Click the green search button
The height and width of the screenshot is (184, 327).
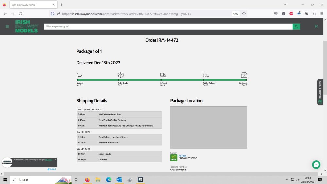tap(296, 26)
